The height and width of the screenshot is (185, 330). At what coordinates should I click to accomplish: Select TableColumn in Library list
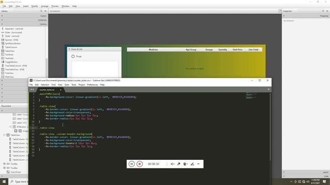11,47
